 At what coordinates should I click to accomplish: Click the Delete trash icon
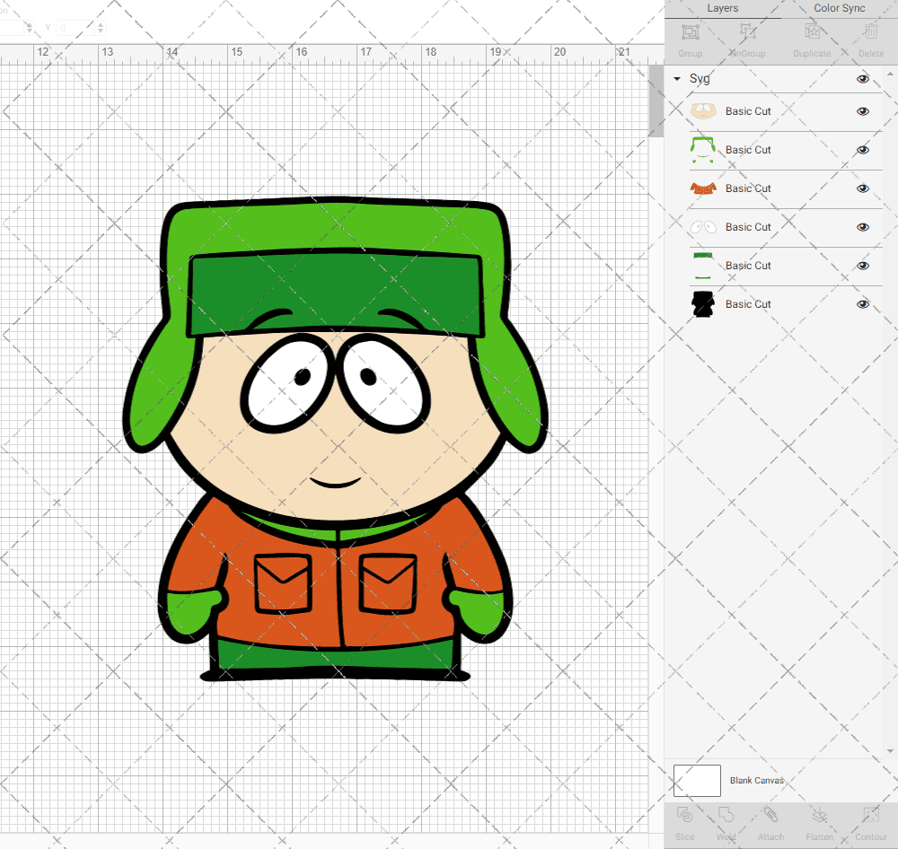[x=871, y=32]
